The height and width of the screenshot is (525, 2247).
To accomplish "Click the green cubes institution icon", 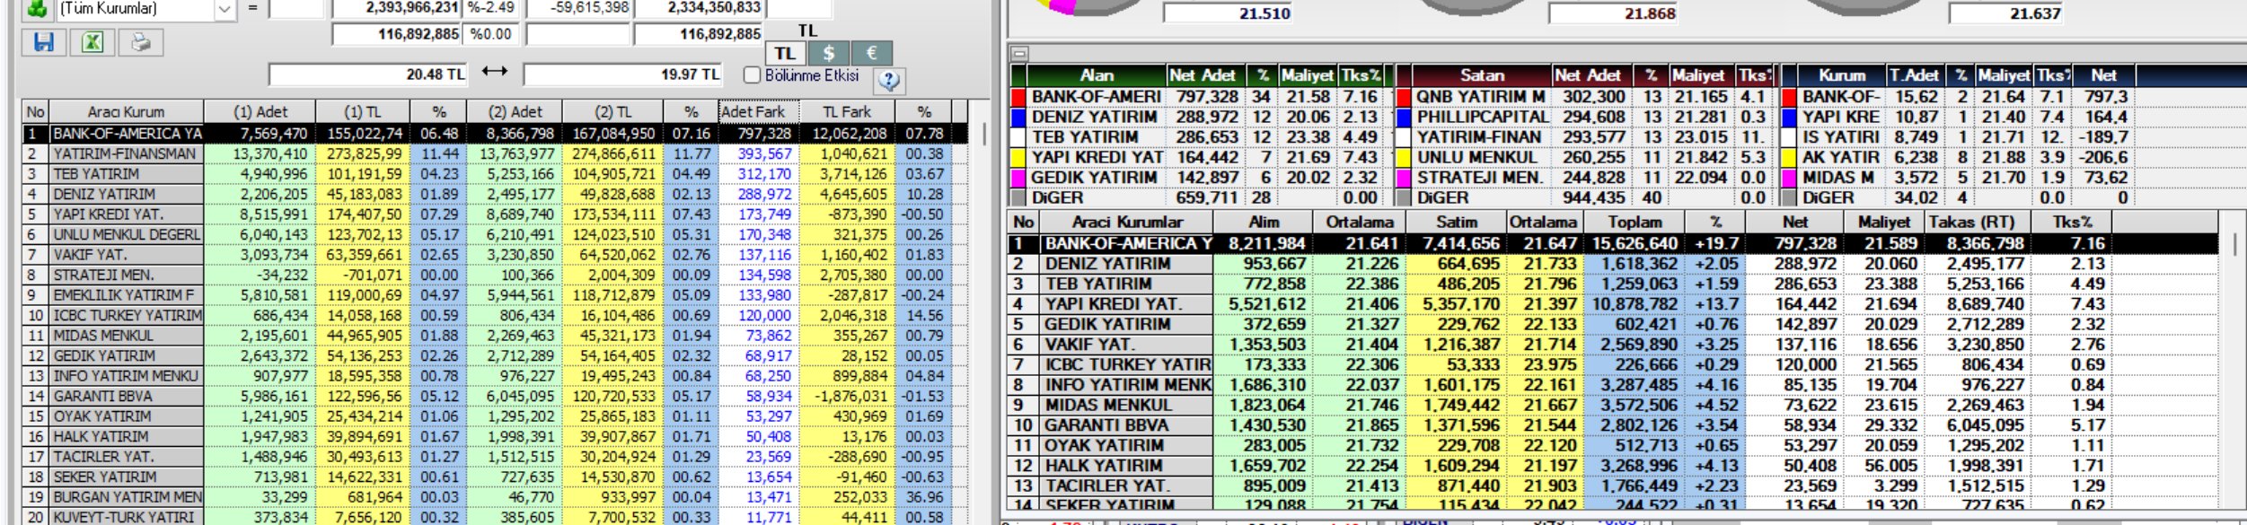I will point(38,9).
